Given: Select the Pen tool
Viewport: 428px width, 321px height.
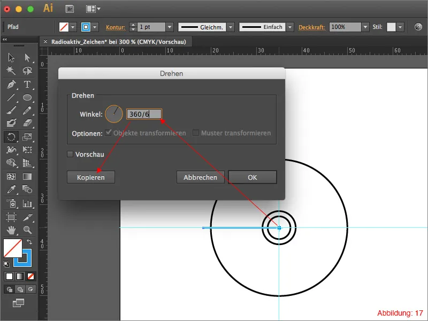Looking at the screenshot, I should coord(11,85).
